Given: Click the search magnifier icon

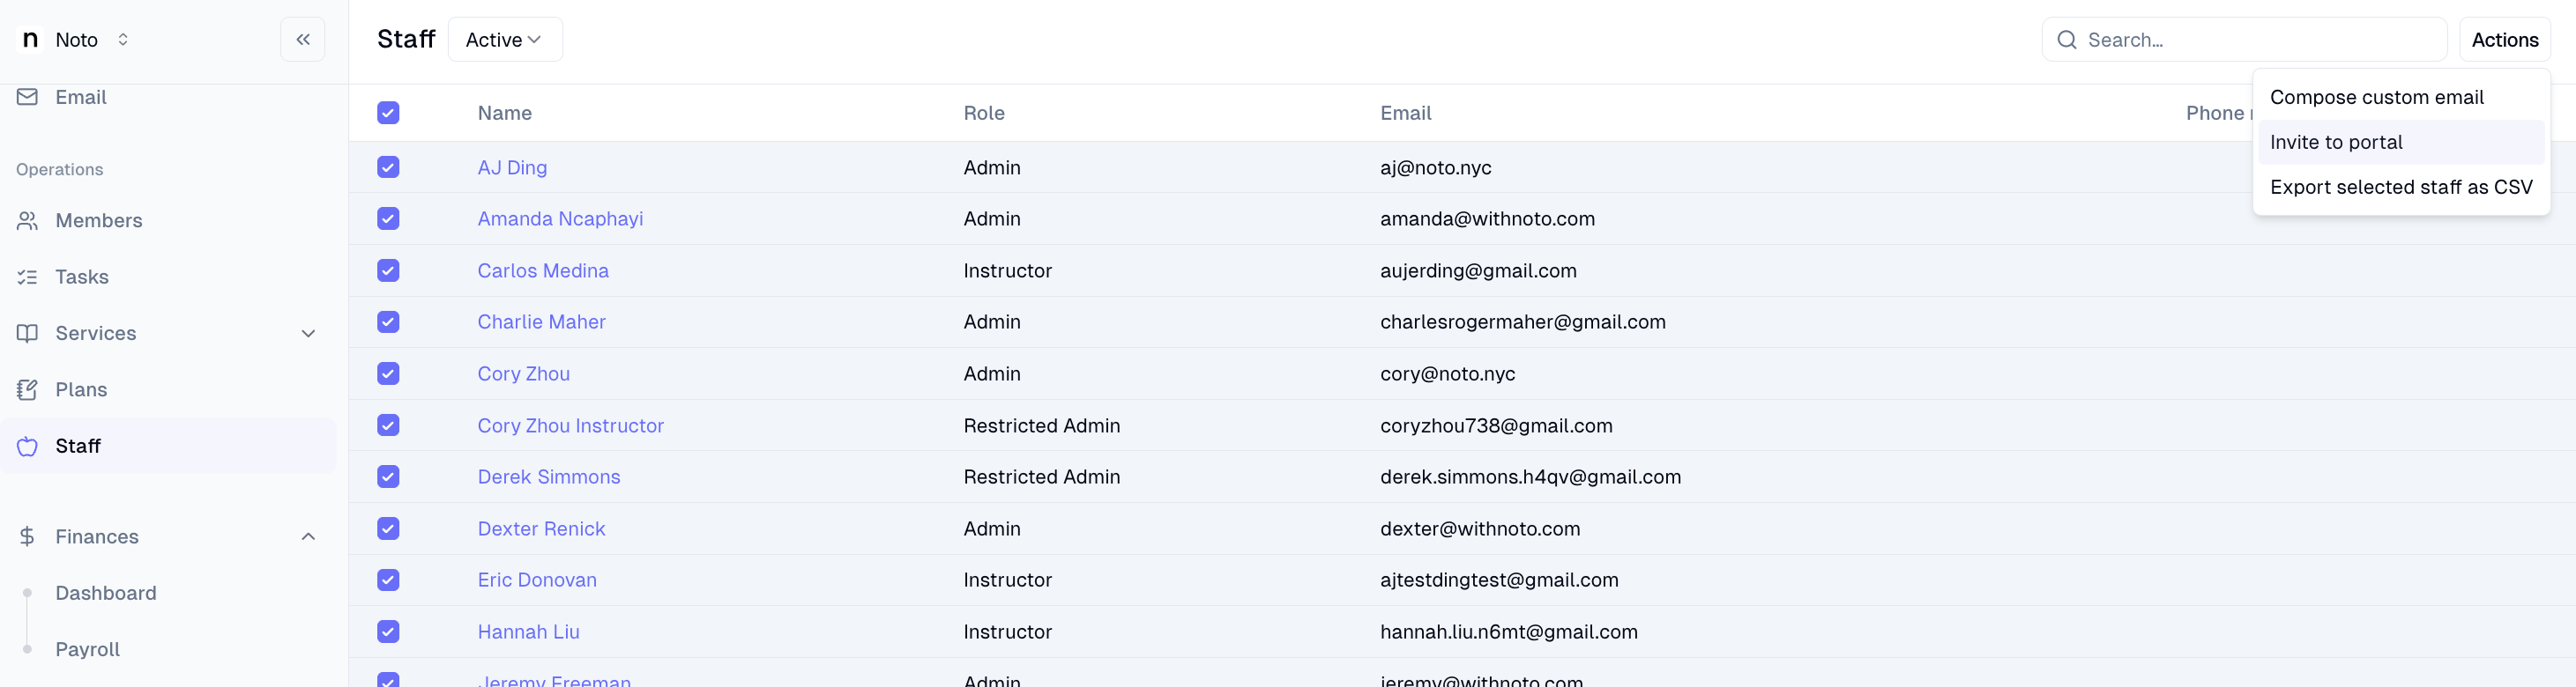Looking at the screenshot, I should [x=2066, y=40].
